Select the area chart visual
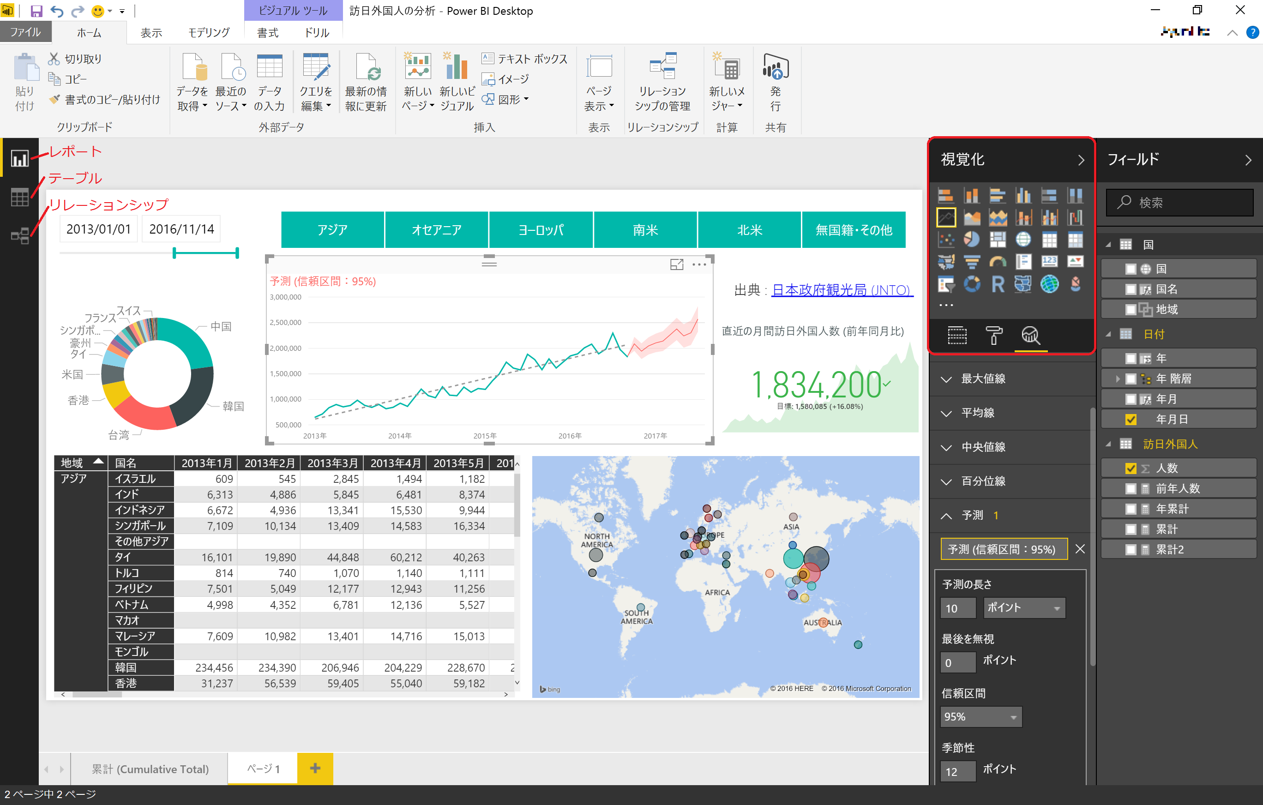This screenshot has width=1263, height=805. [971, 217]
